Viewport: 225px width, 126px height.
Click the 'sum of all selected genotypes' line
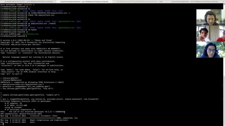33,112
